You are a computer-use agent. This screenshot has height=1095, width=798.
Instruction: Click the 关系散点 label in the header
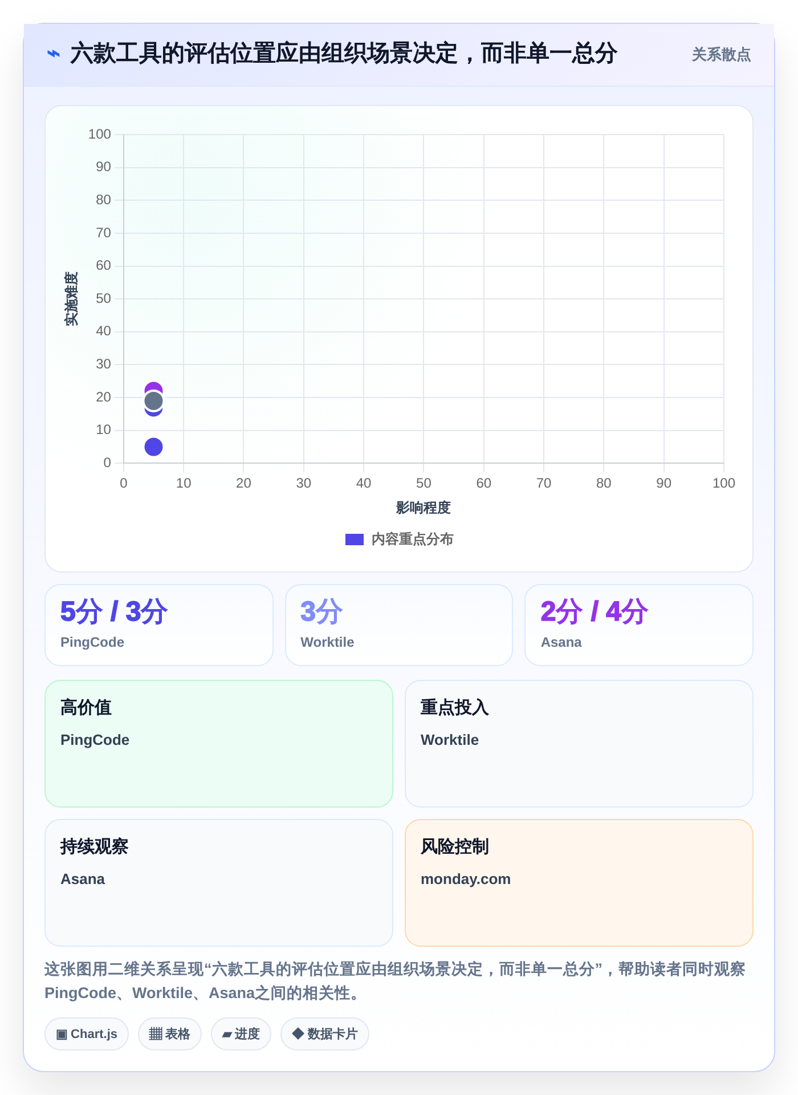[721, 55]
